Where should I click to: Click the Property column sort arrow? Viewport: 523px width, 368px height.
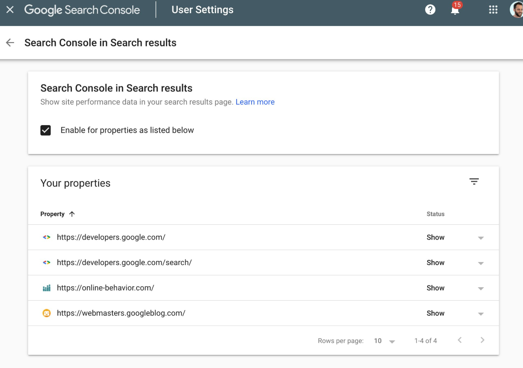pyautogui.click(x=72, y=214)
